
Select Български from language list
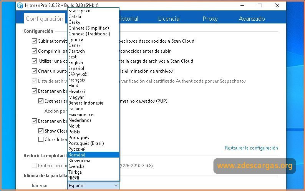coord(93,11)
